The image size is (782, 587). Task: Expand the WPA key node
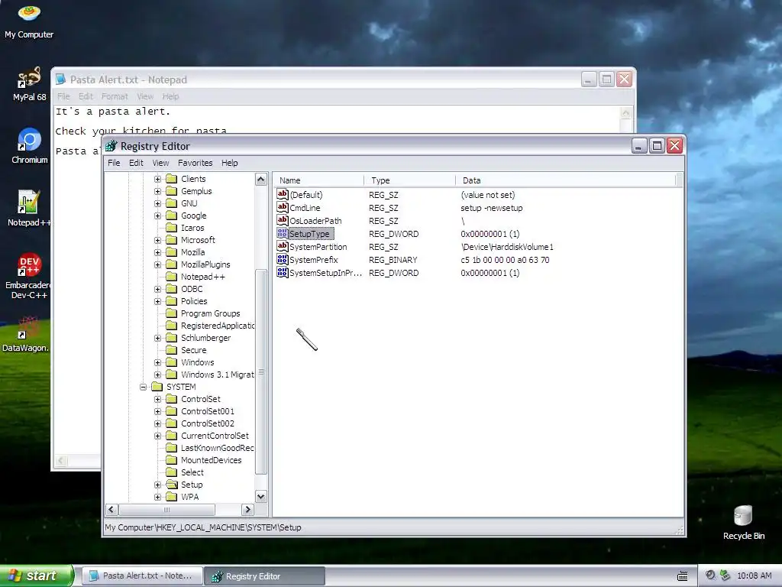pos(157,497)
